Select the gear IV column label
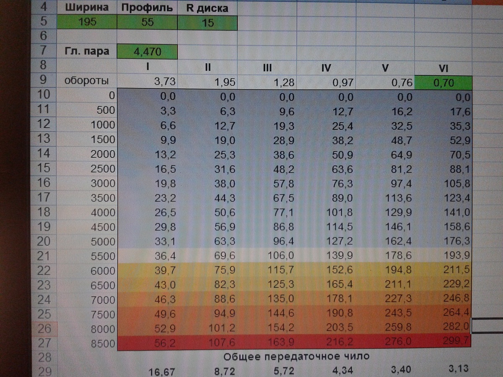This screenshot has width=503, height=377. pyautogui.click(x=326, y=67)
